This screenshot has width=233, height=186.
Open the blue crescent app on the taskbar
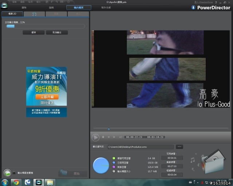(27, 182)
